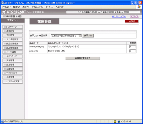Open the 編集 menu
This screenshot has height=124, width=143.
16,7
